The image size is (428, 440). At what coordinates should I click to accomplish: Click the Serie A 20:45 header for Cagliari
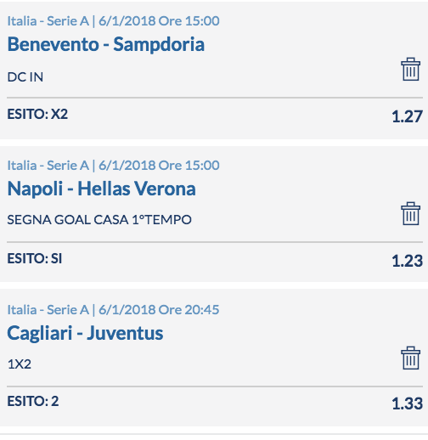(113, 310)
